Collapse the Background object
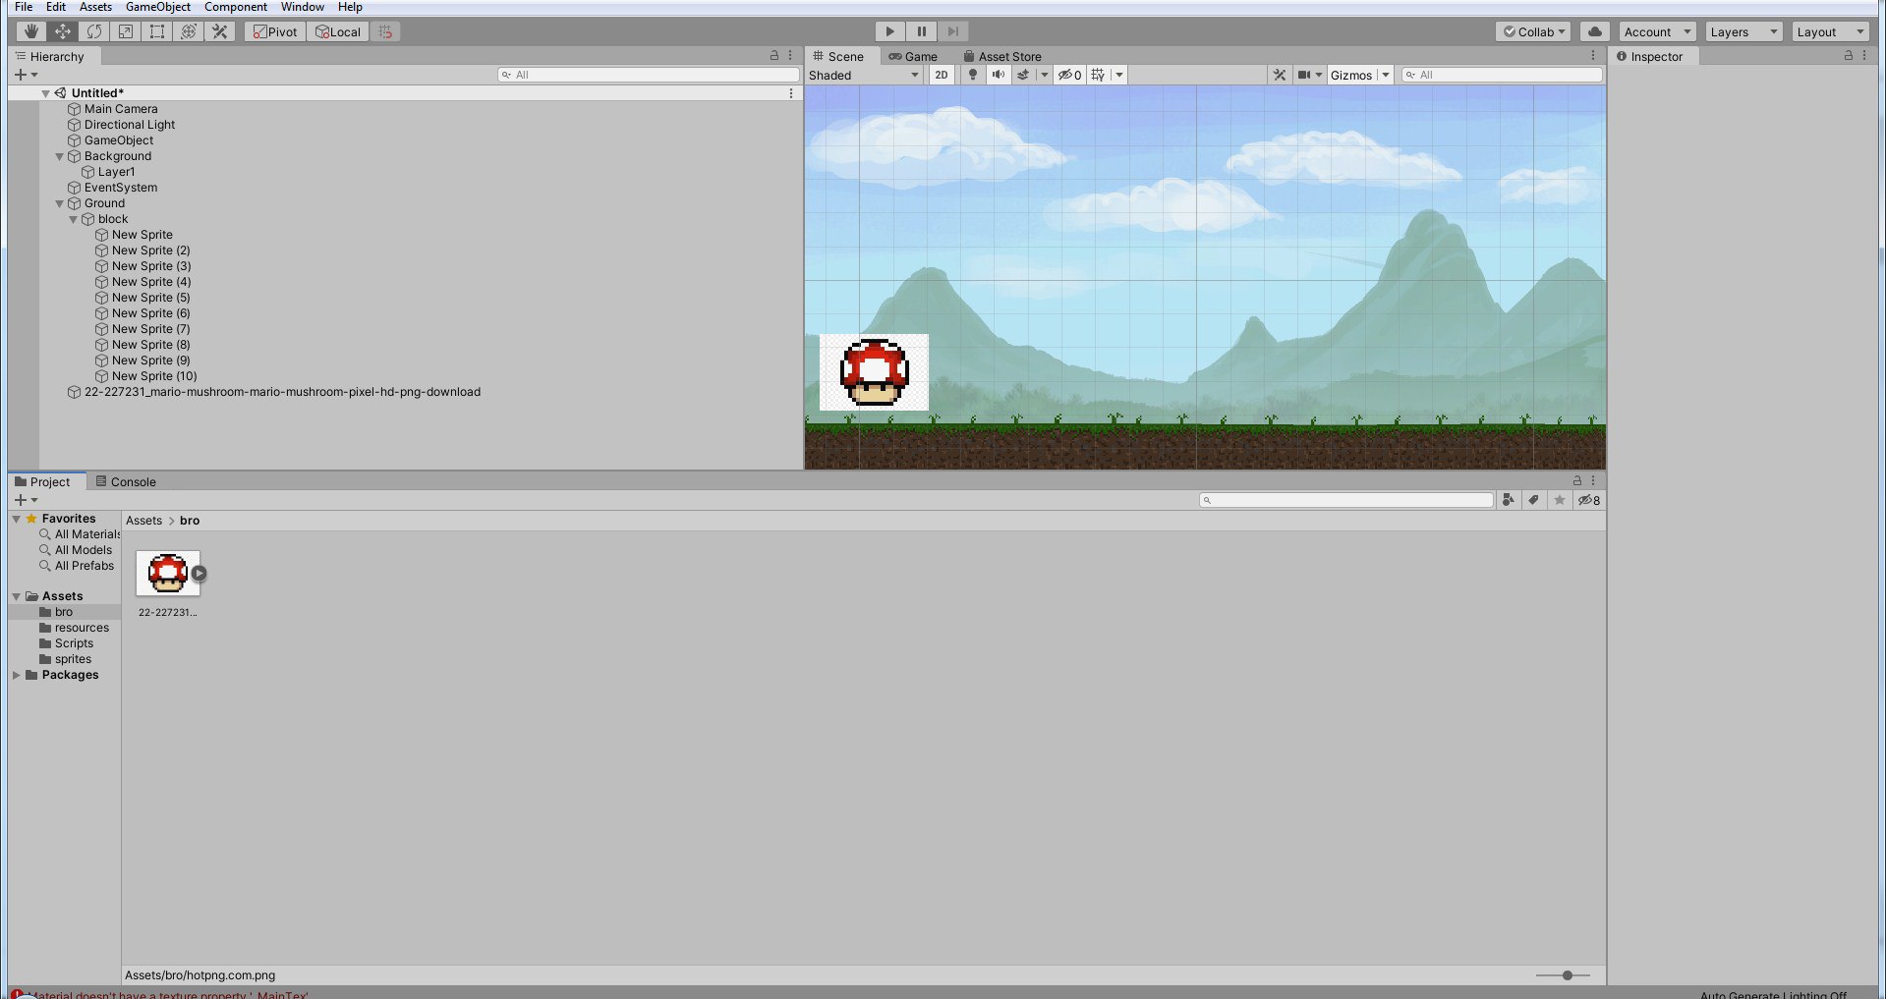 click(59, 156)
